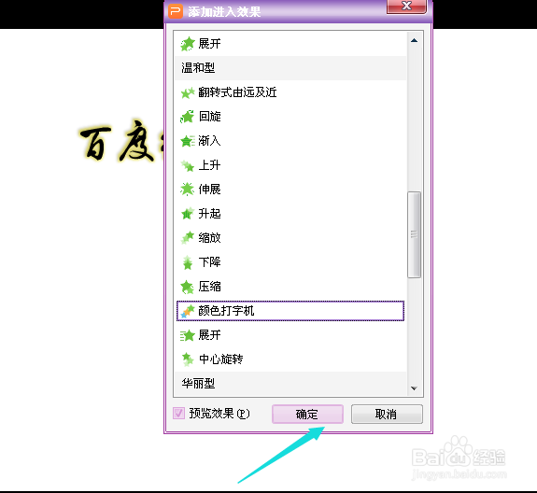The image size is (537, 493).
Task: Select the 缩放 effect
Action: click(x=290, y=238)
